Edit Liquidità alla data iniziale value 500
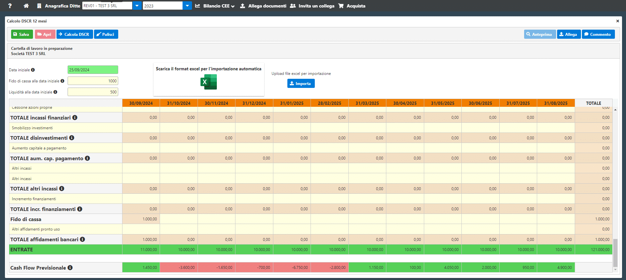This screenshot has height=280, width=626. pyautogui.click(x=93, y=92)
